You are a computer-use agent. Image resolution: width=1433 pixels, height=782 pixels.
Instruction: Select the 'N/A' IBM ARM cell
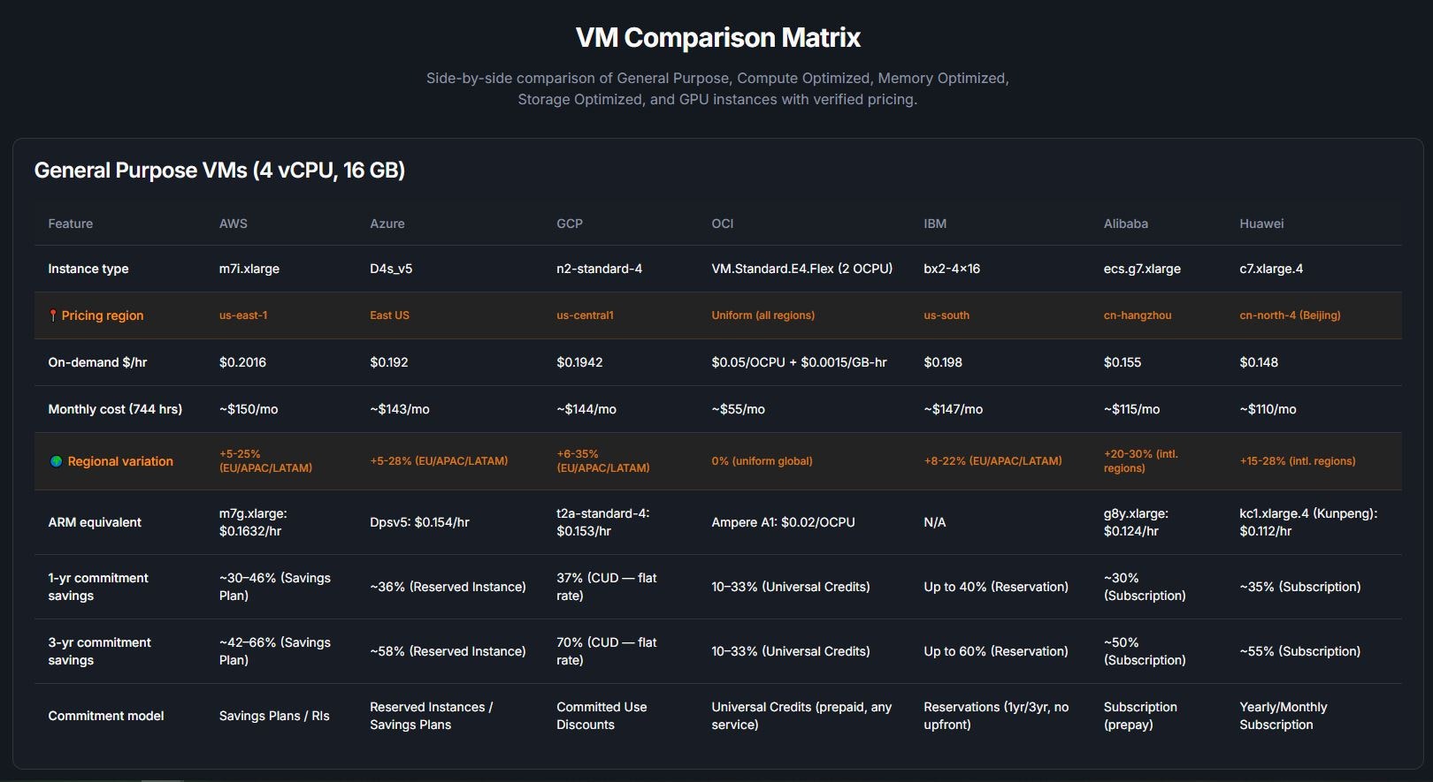tap(935, 522)
